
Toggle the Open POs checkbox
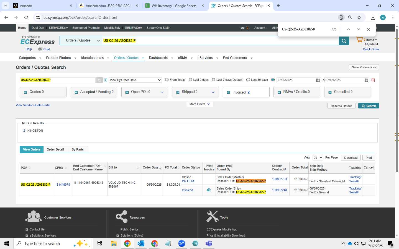pyautogui.click(x=127, y=92)
